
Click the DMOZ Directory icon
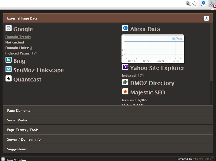pyautogui.click(x=125, y=82)
